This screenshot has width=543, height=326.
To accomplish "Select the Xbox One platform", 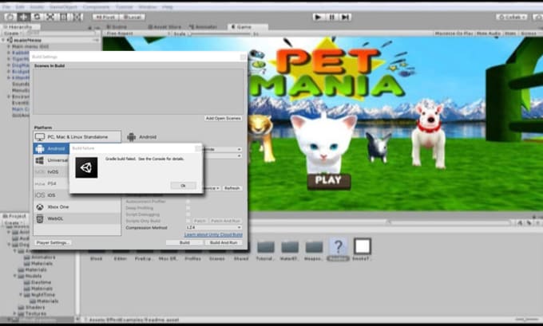I will click(77, 207).
